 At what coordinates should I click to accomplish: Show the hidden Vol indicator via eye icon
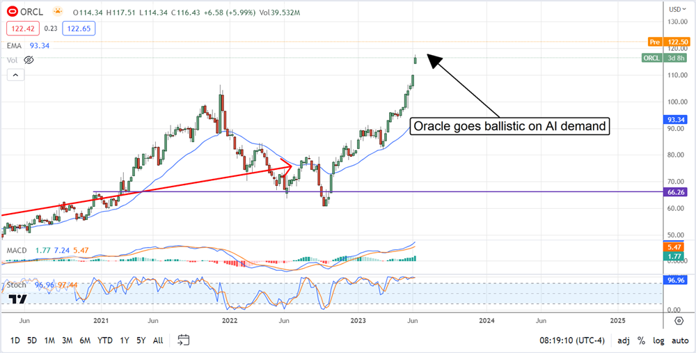pos(29,61)
